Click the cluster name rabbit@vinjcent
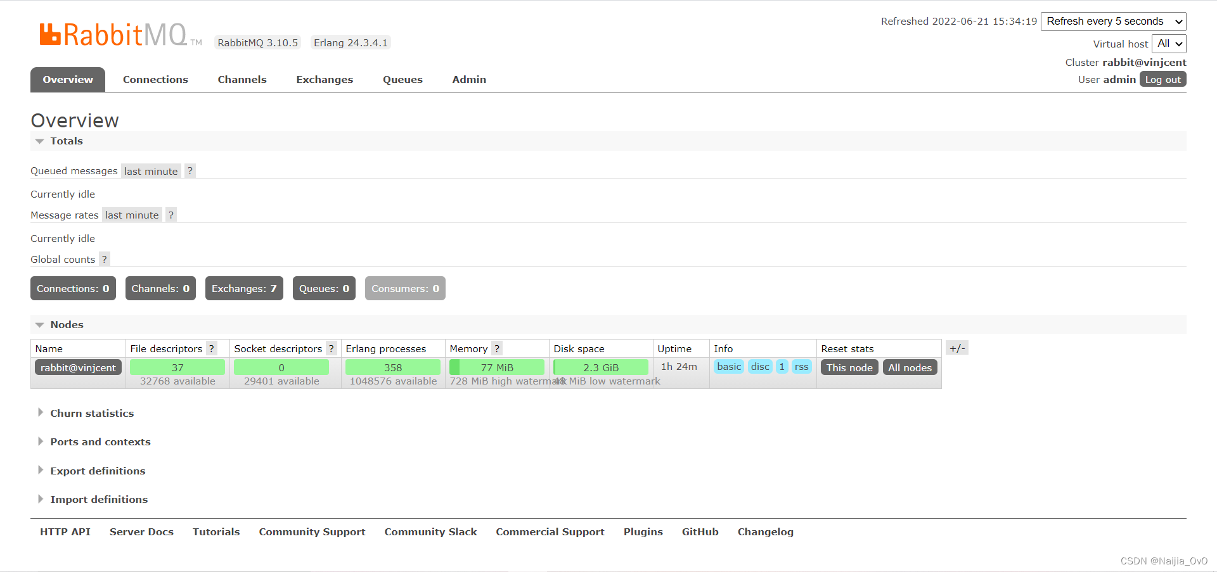 click(1144, 62)
